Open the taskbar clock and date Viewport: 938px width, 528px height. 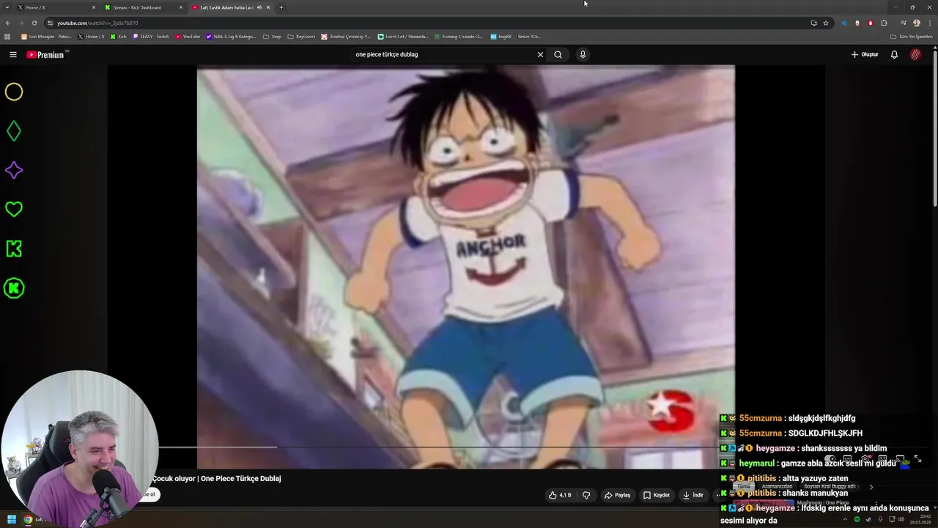pos(921,519)
